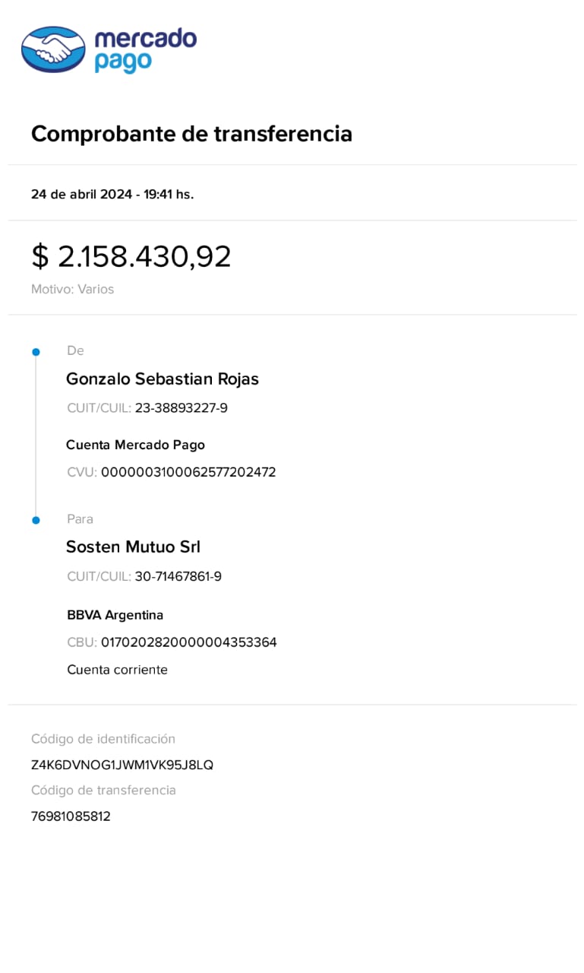Screen dimensions: 584x973
Task: Select the CVU number 0000003100062577202472
Action: pos(188,472)
